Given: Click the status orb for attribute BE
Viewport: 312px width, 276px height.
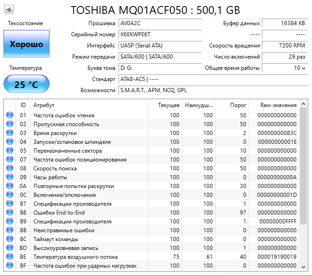Looking at the screenshot, I should pyautogui.click(x=10, y=256).
